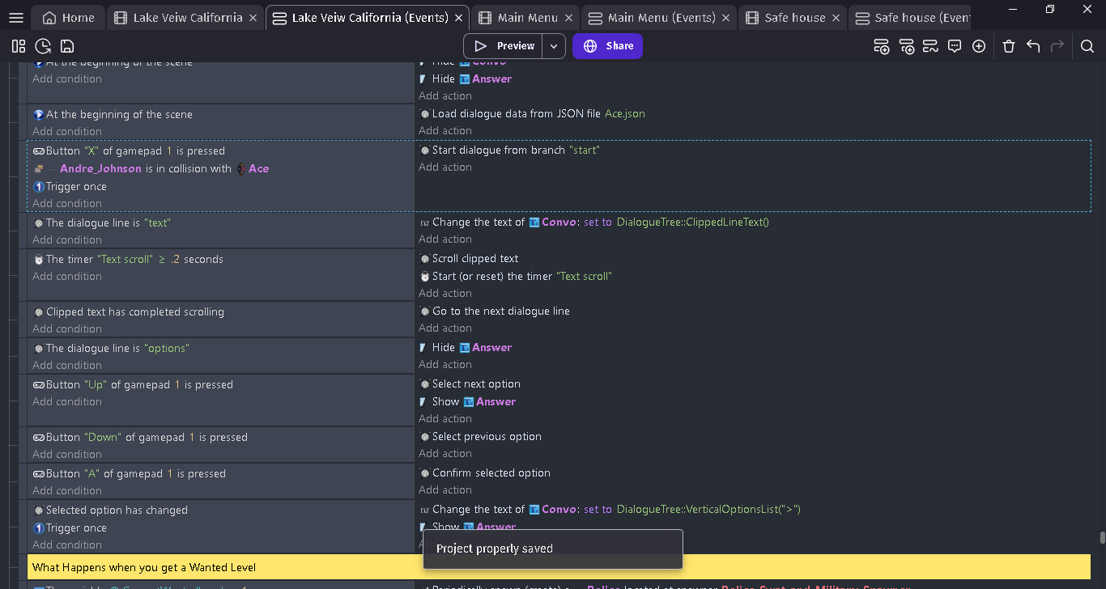Add condition below Clipped text completed scrolling
Screen dimensions: 1106x589
click(x=67, y=329)
